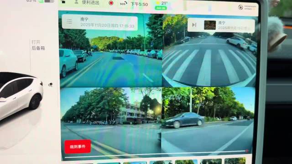
Task: Skip to next clip with play-next icon
Action: pyautogui.click(x=194, y=25)
